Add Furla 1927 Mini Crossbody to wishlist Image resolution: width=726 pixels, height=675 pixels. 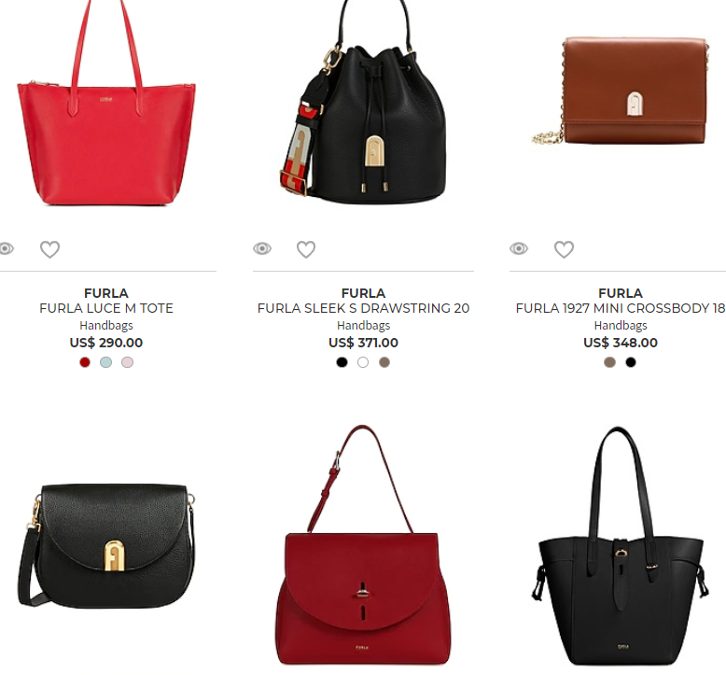click(564, 249)
